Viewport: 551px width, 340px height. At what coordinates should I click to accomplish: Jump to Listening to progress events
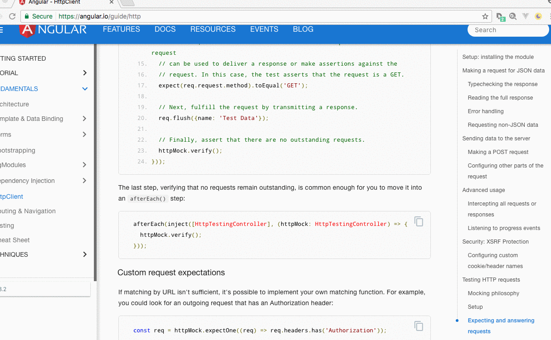[x=504, y=228]
